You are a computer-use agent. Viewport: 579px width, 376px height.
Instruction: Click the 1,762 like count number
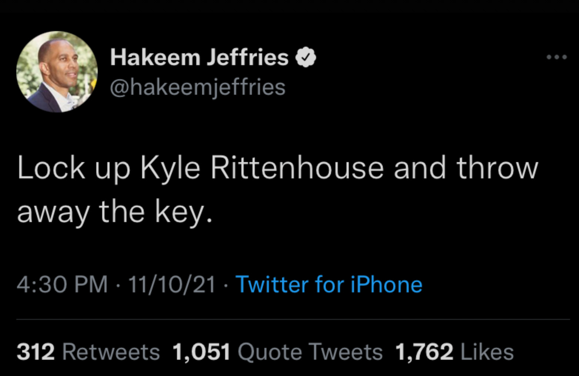(424, 352)
